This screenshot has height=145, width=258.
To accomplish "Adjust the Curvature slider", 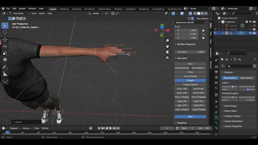I will pos(190,52).
